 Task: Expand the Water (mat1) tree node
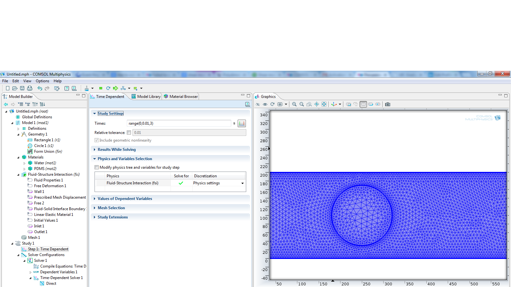(x=25, y=163)
